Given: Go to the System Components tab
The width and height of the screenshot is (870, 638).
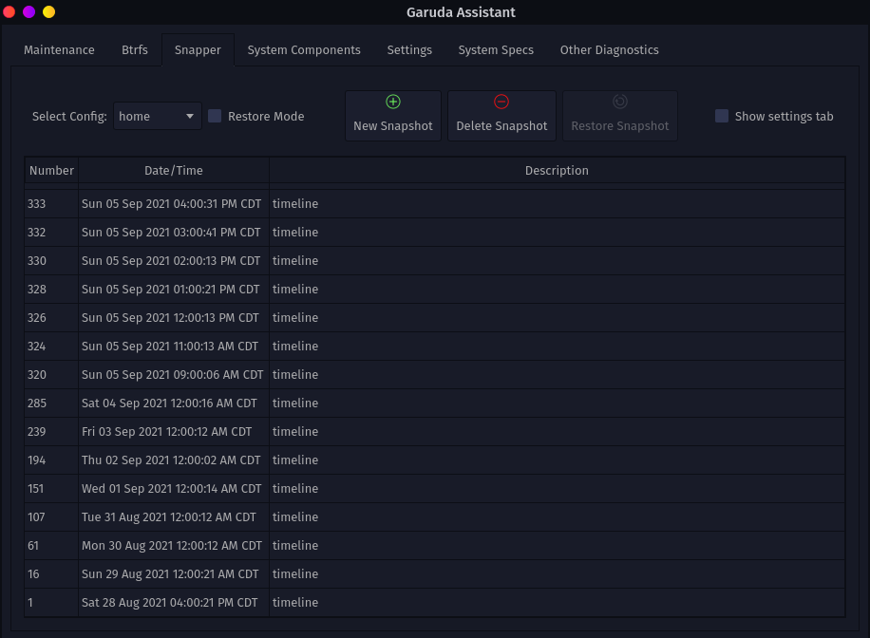Looking at the screenshot, I should 304,50.
